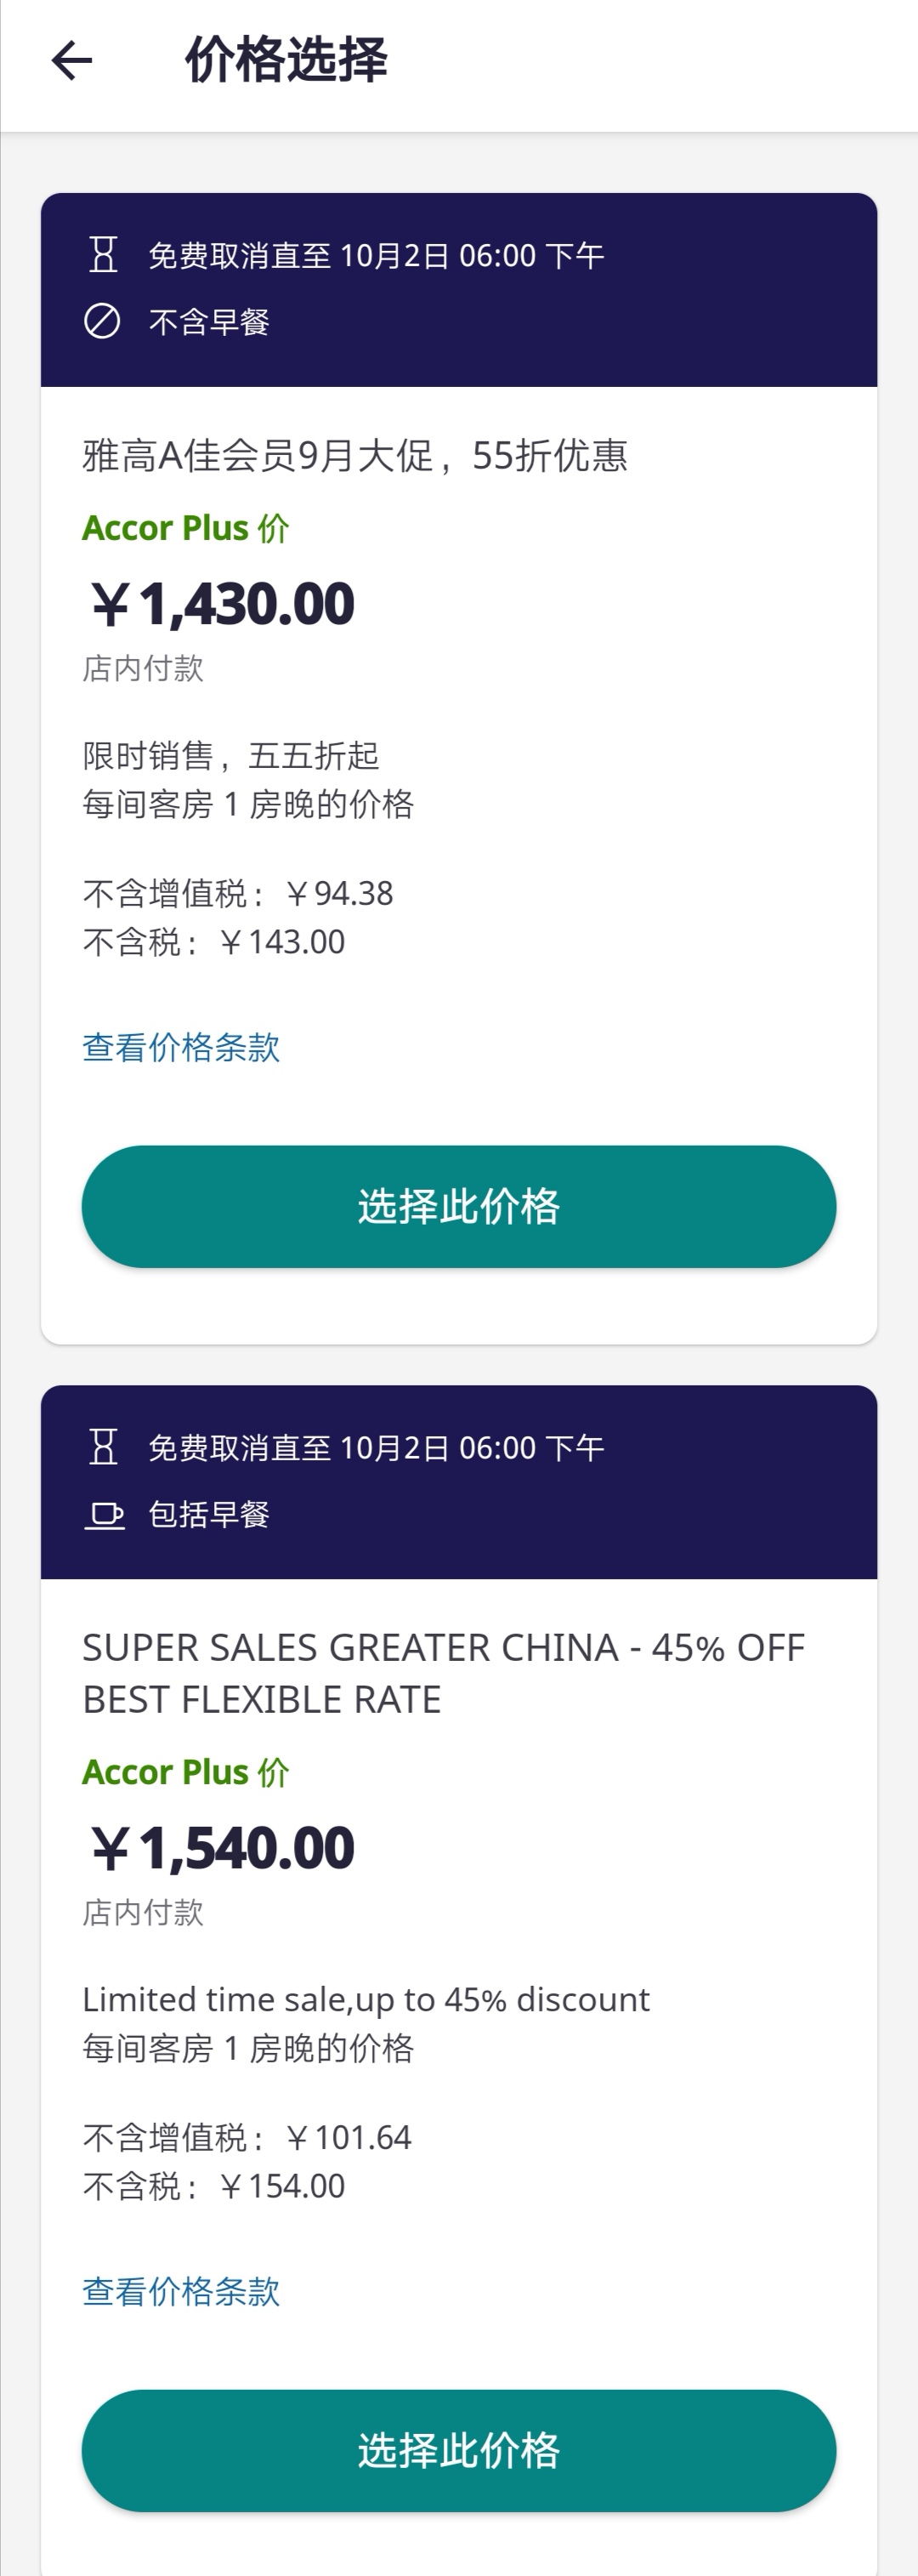The height and width of the screenshot is (2576, 918).
Task: Tap the ¥1,540.00 price text
Action: tap(222, 1848)
